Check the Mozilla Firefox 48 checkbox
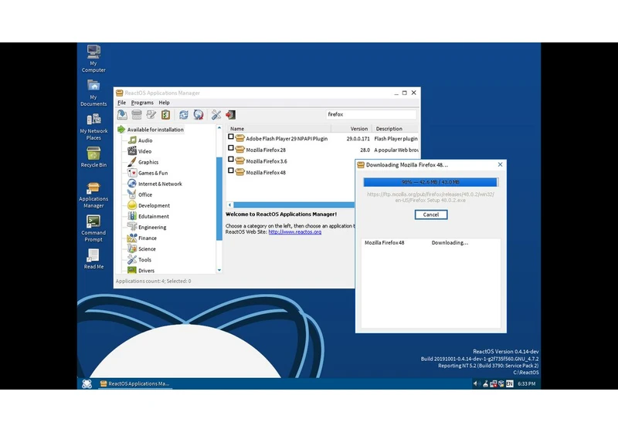The height and width of the screenshot is (432, 618). [x=231, y=170]
